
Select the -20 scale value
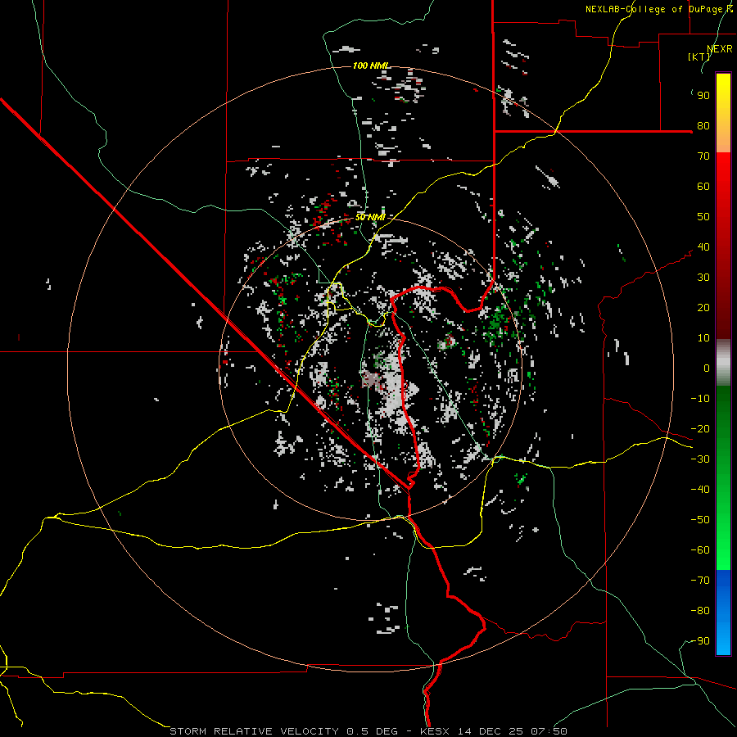coord(700,429)
